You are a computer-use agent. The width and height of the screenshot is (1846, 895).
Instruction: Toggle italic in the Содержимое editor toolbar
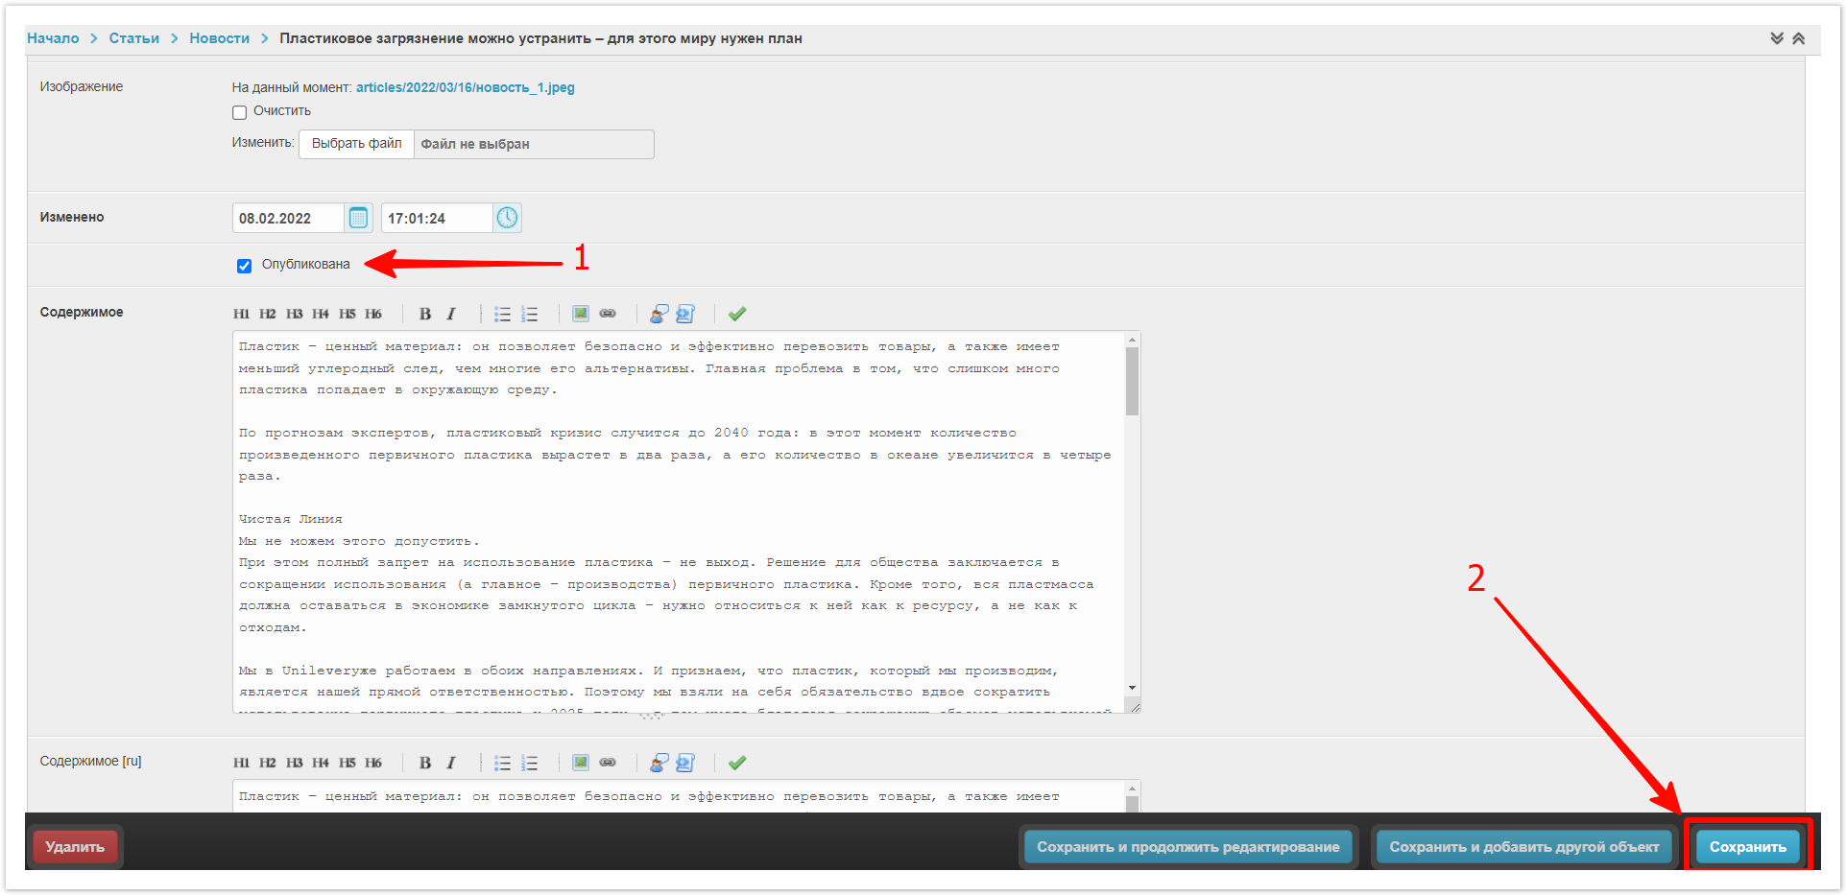tap(450, 314)
